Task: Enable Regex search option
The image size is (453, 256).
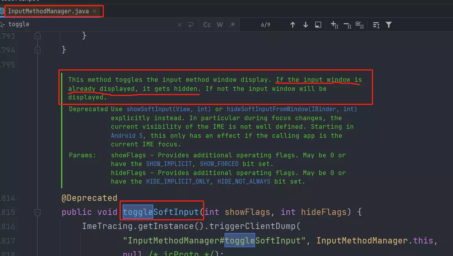Action: click(x=232, y=25)
